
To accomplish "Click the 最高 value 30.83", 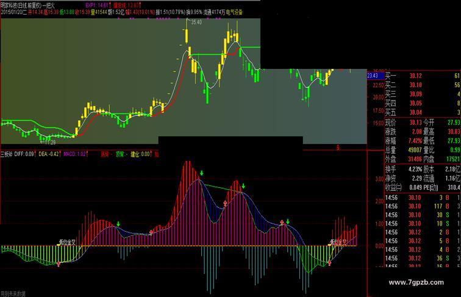I will [454, 132].
